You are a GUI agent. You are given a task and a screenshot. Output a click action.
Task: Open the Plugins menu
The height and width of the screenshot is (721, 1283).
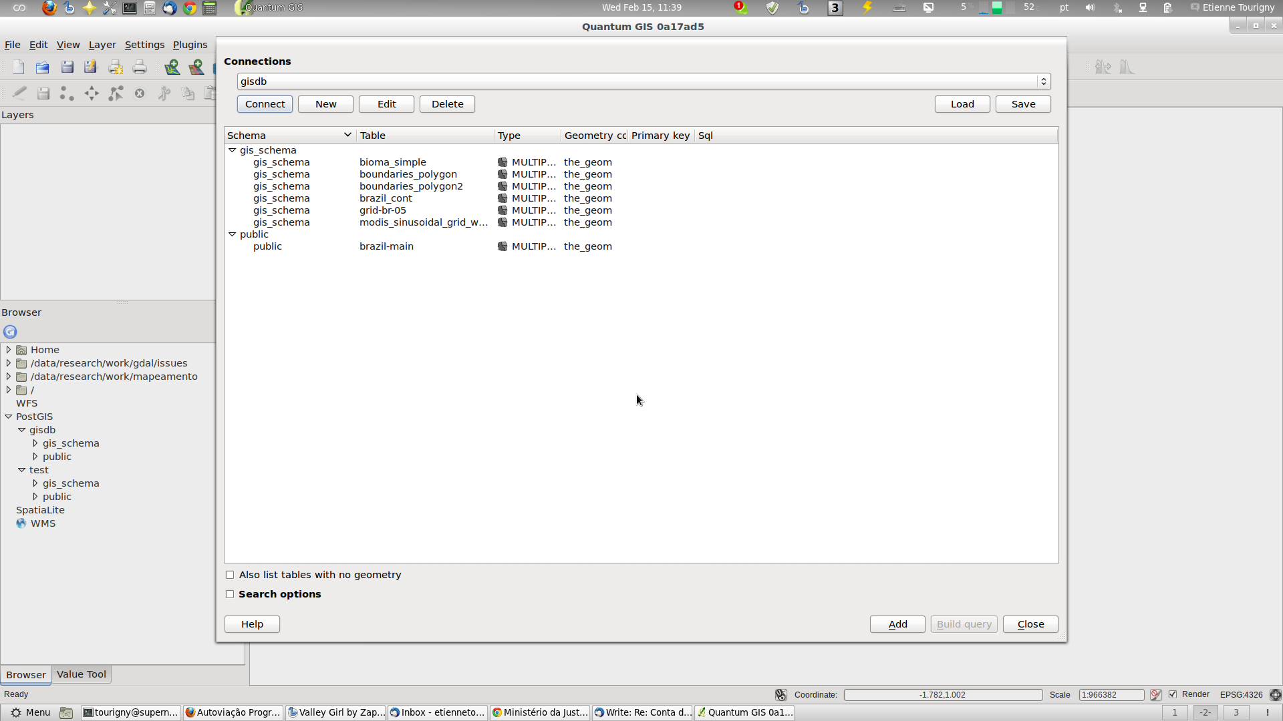[x=190, y=45]
